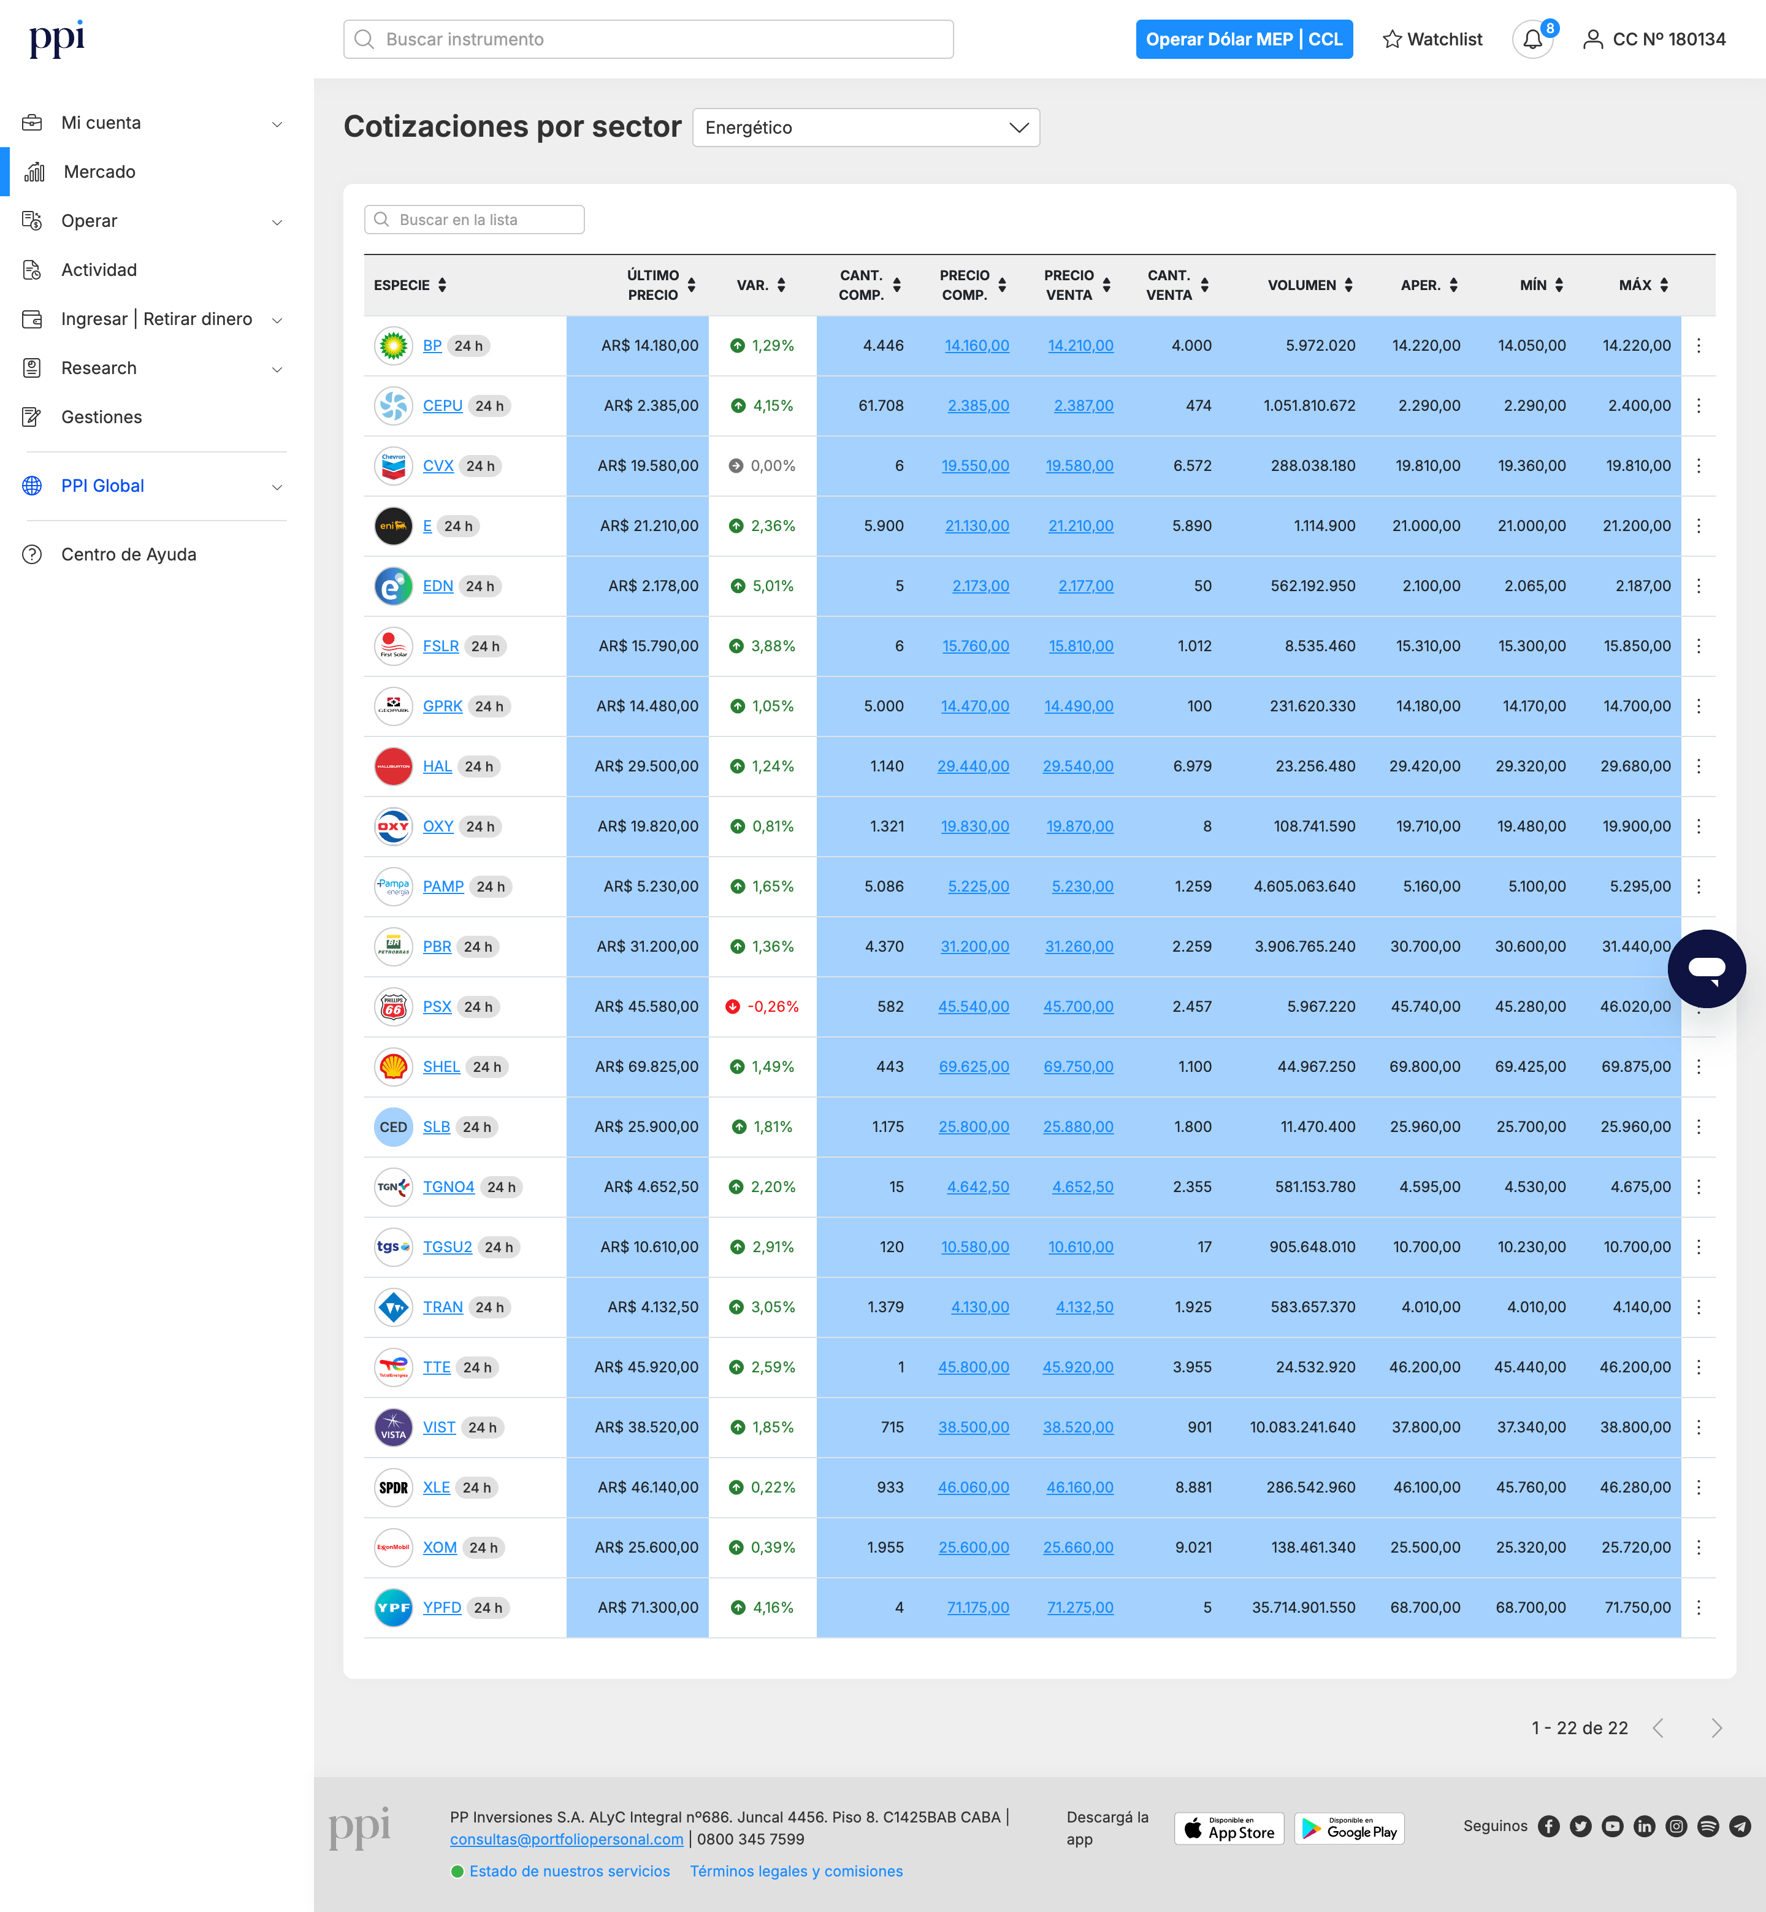The height and width of the screenshot is (1912, 1766).
Task: Open Estado de nuestros servicios link
Action: (570, 1871)
